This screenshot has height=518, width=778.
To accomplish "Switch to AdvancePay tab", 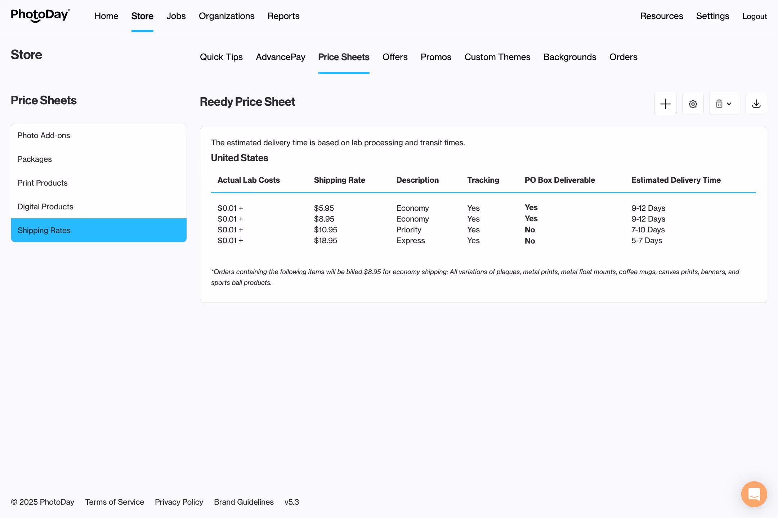I will [x=281, y=57].
